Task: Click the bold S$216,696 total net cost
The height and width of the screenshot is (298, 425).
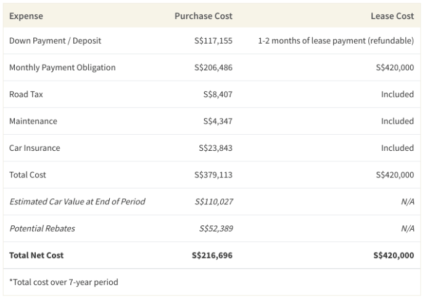Action: (x=212, y=255)
